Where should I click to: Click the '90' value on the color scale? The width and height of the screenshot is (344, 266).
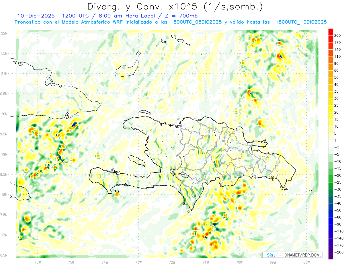pos(337,63)
